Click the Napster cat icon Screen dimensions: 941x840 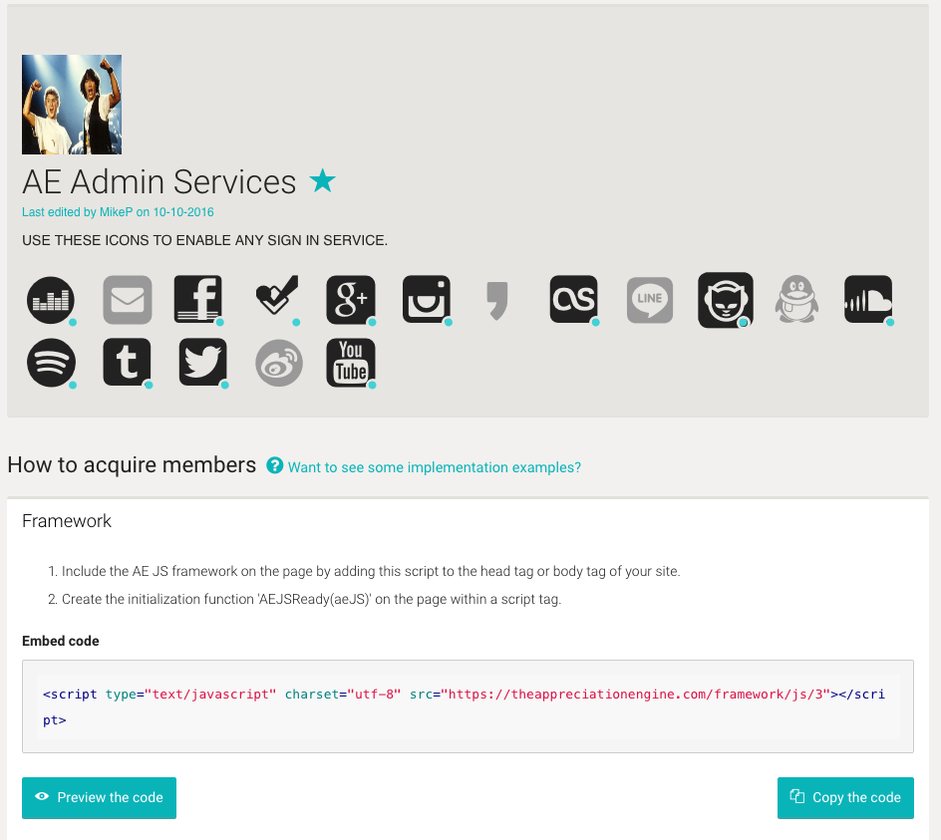726,300
